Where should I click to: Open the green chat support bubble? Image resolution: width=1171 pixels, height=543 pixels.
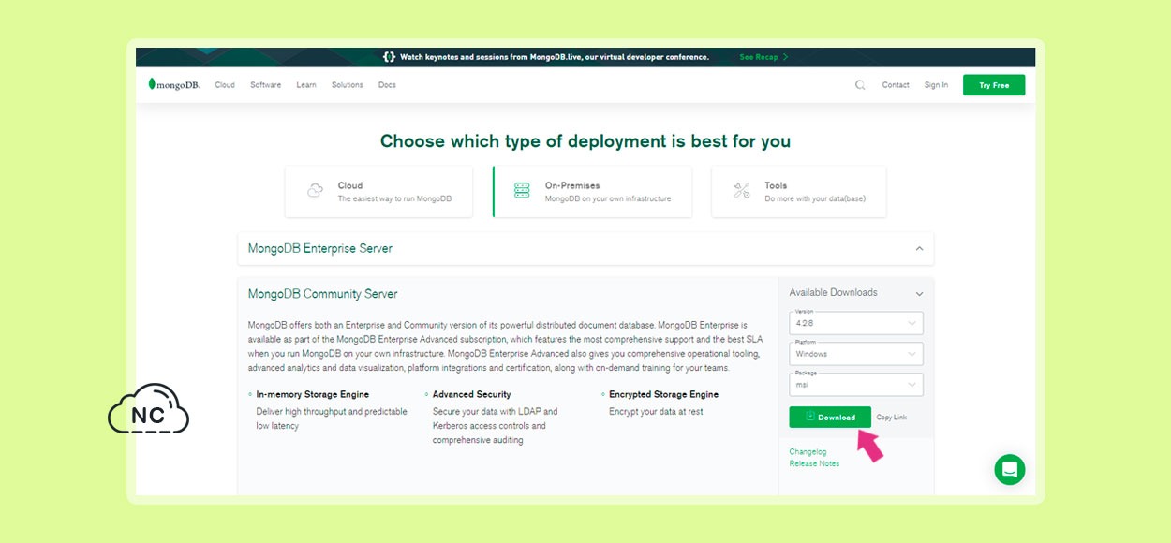1010,470
